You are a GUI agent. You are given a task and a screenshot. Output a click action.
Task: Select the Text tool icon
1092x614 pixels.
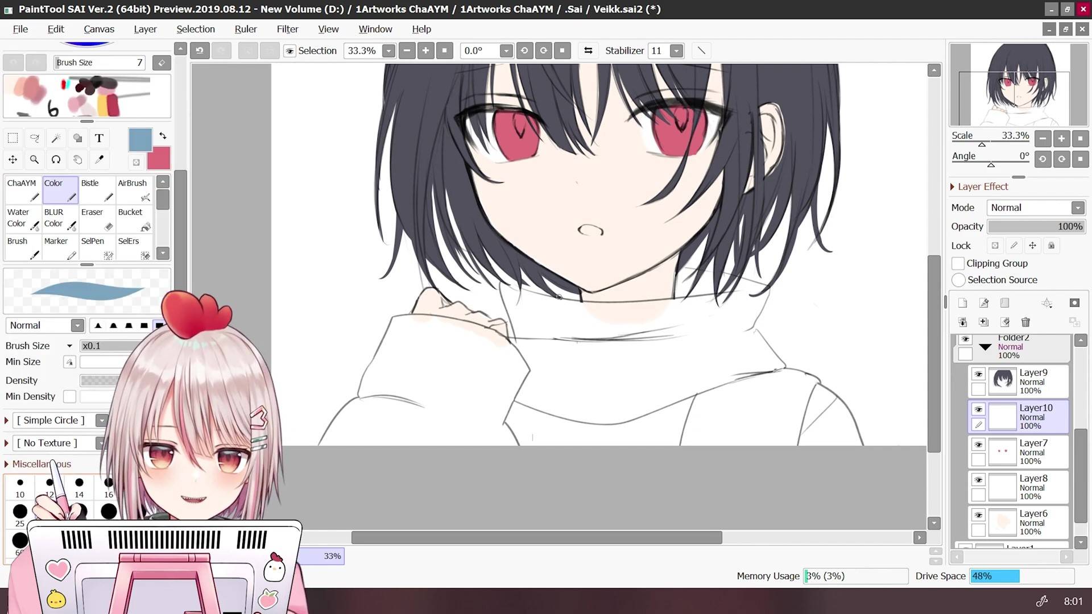coord(99,138)
